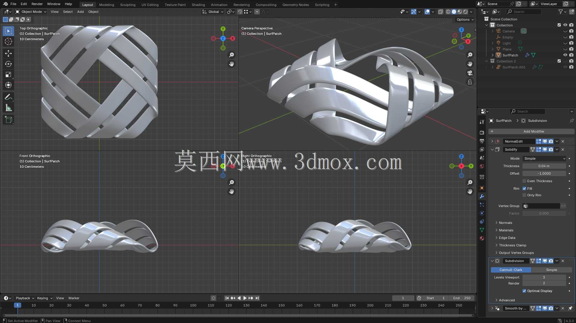Screen dimensions: 576x323
Task: Select rendered viewport shading mode
Action: (x=465, y=12)
